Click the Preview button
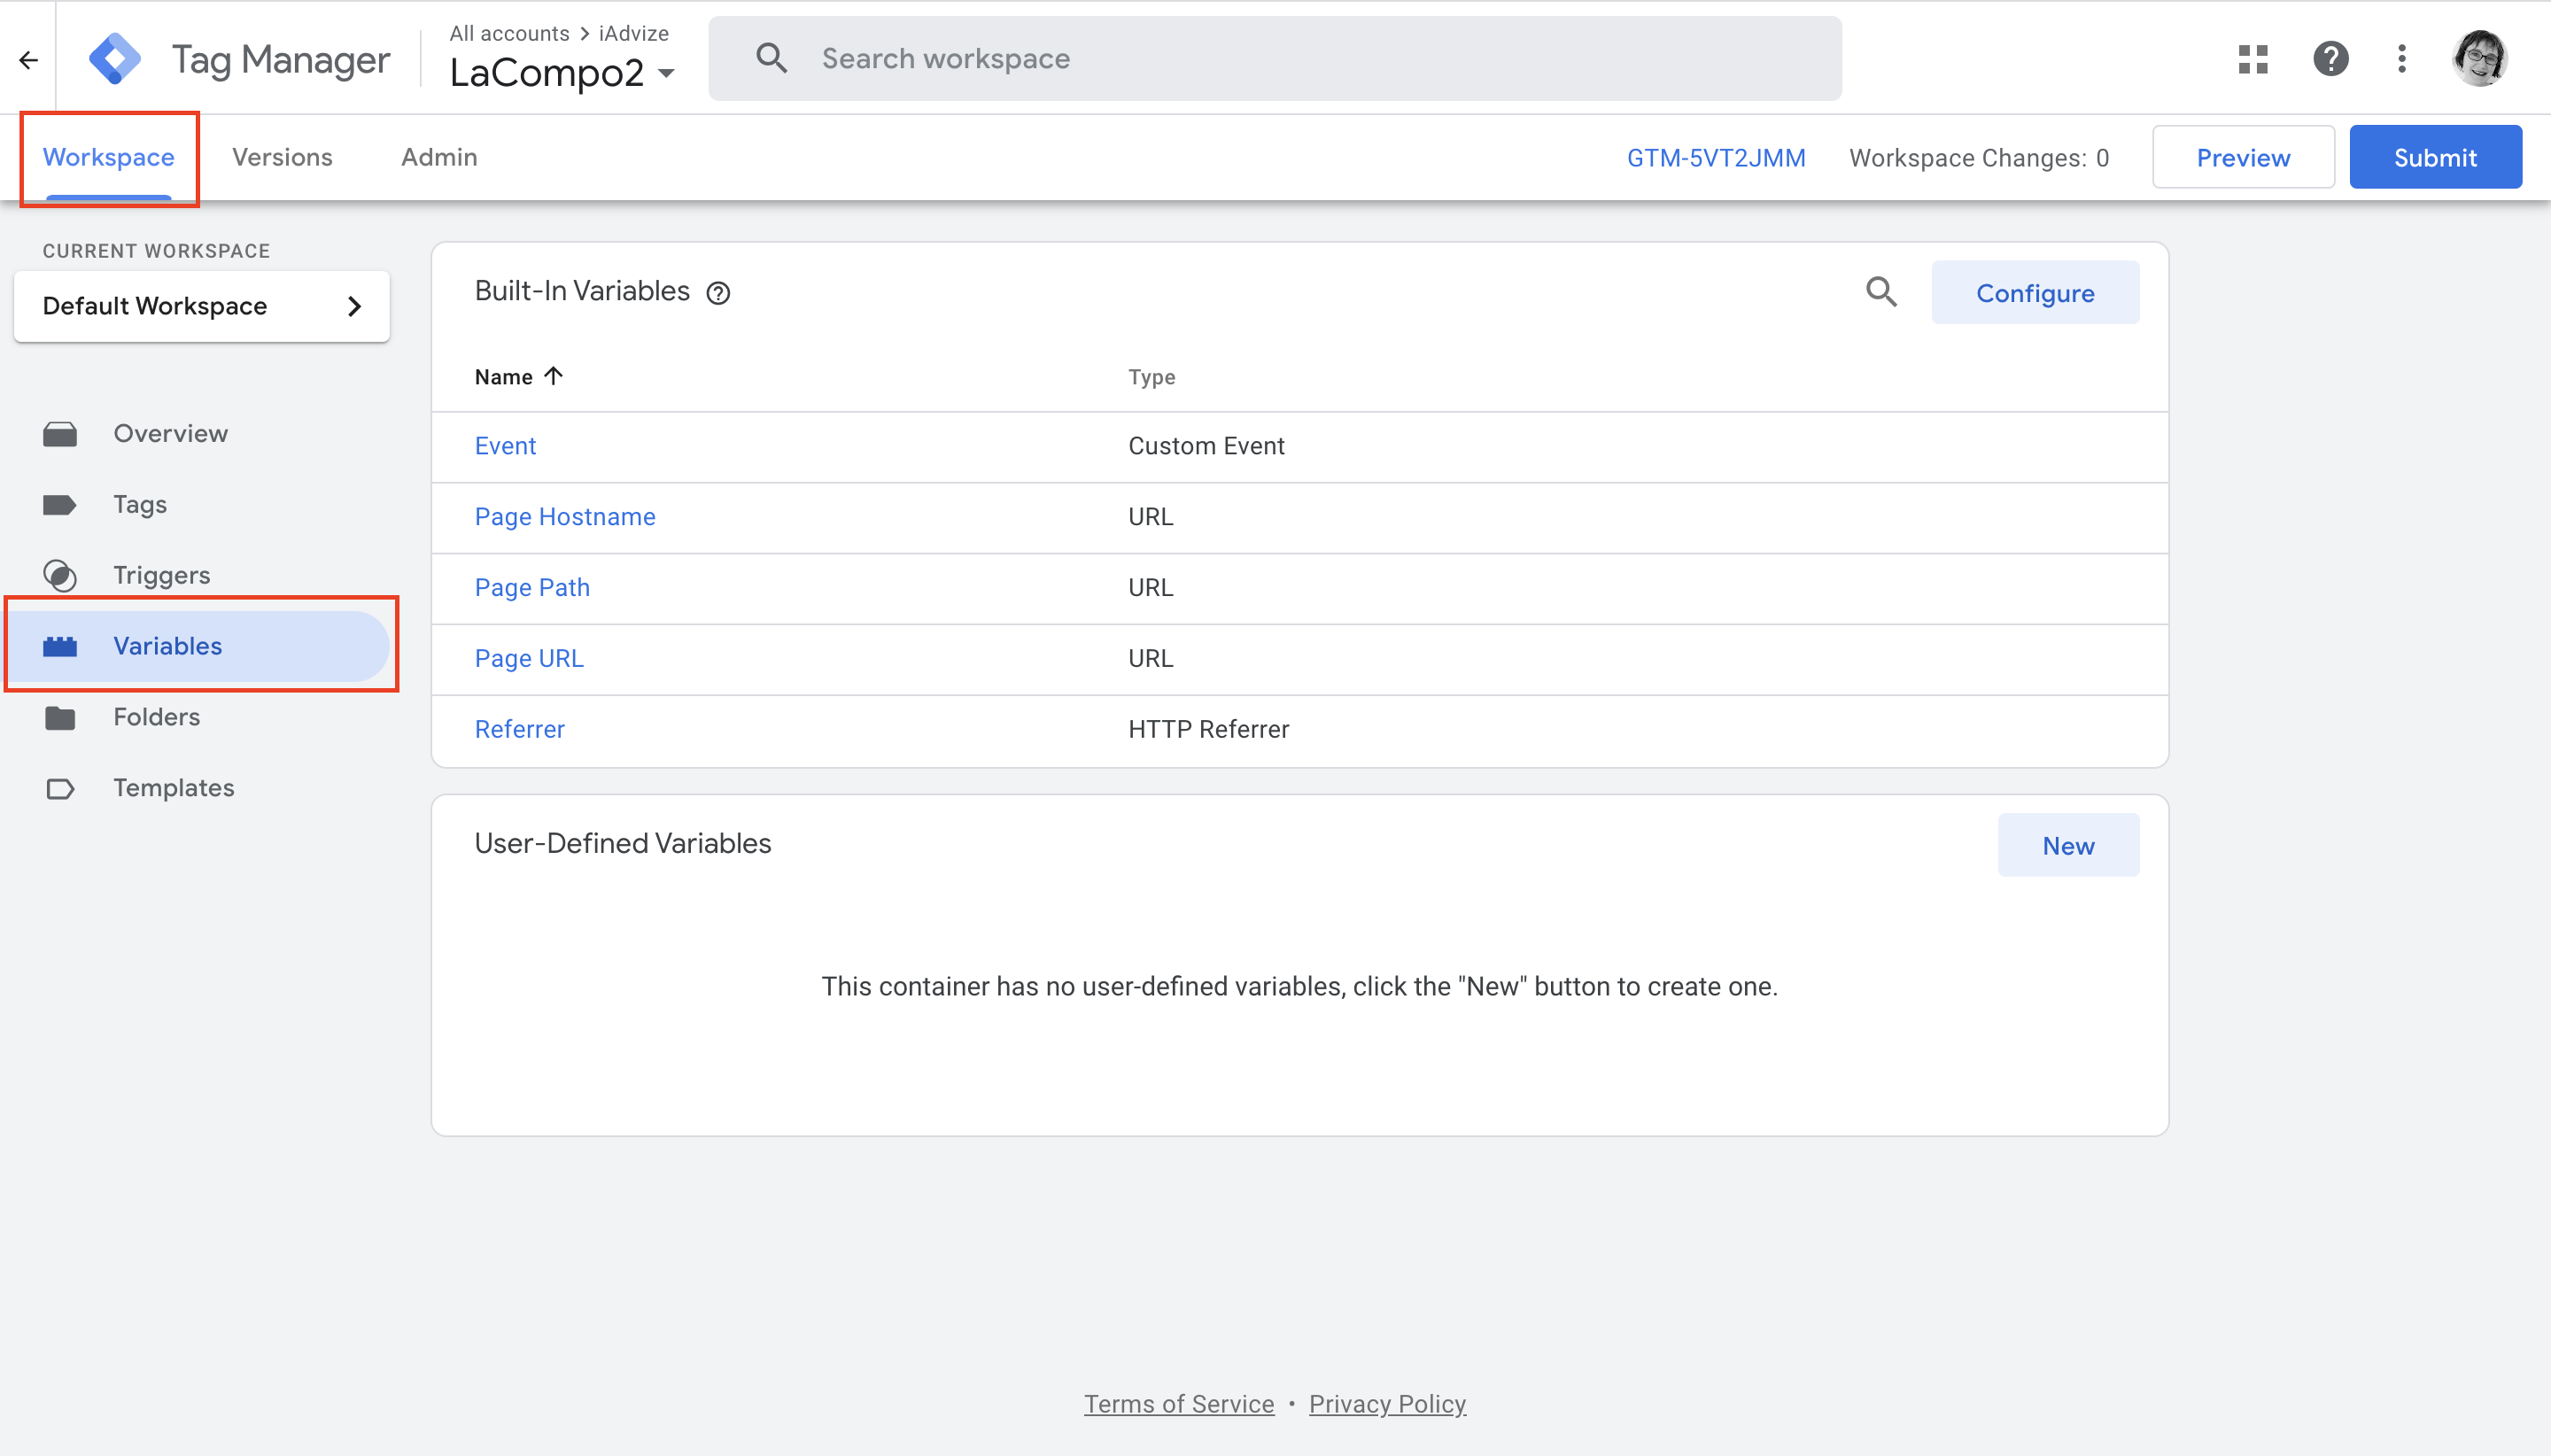This screenshot has height=1456, width=2551. coord(2243,157)
